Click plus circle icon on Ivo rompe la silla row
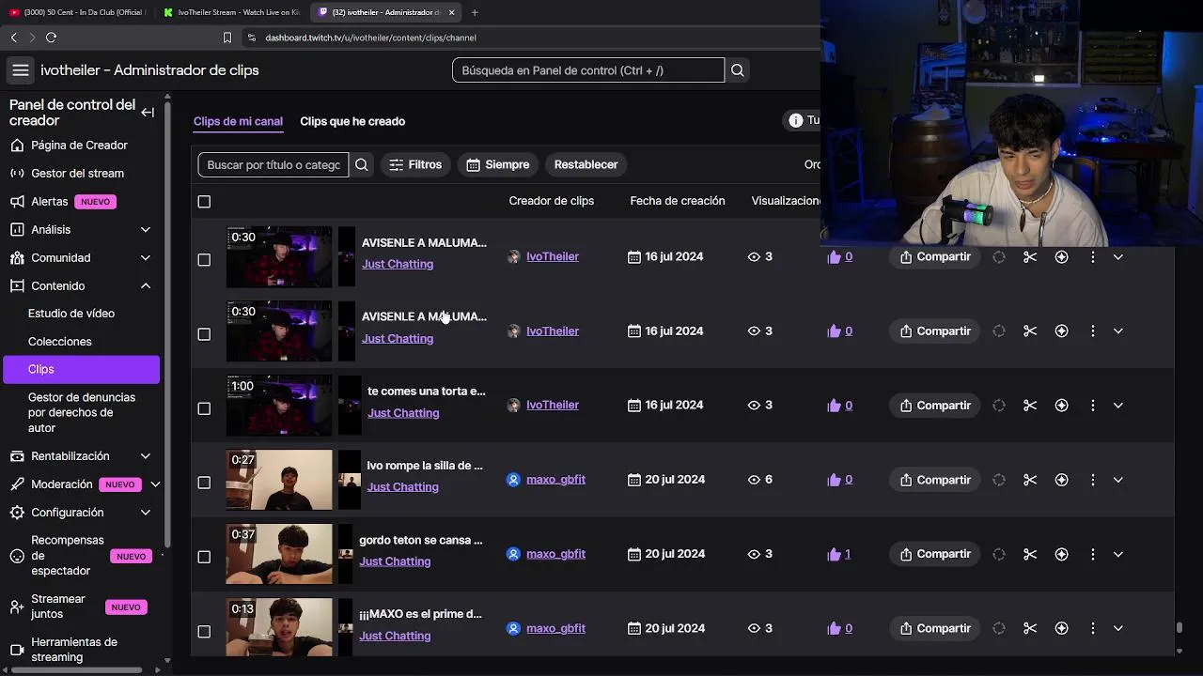The width and height of the screenshot is (1203, 676). point(1061,480)
